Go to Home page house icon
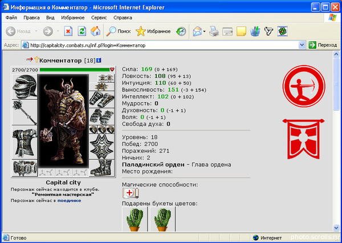342x243 pixels. pos(95,31)
